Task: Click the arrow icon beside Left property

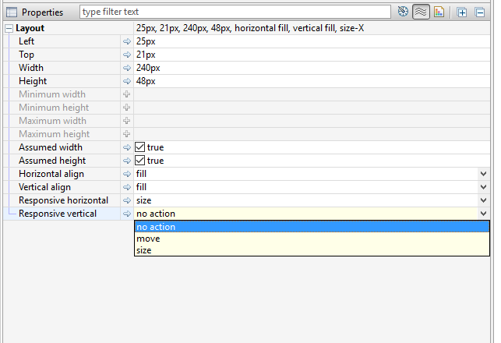Action: pyautogui.click(x=127, y=41)
